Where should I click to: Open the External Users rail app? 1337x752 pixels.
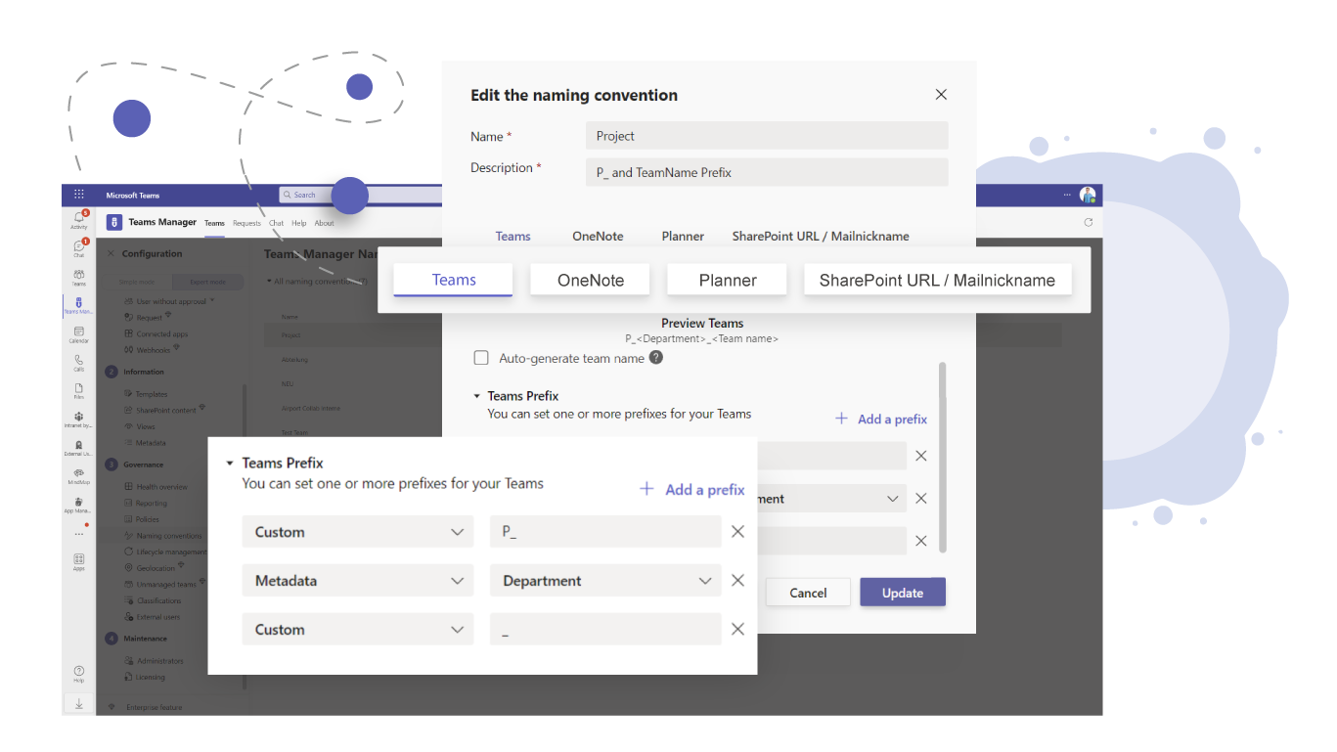79,448
